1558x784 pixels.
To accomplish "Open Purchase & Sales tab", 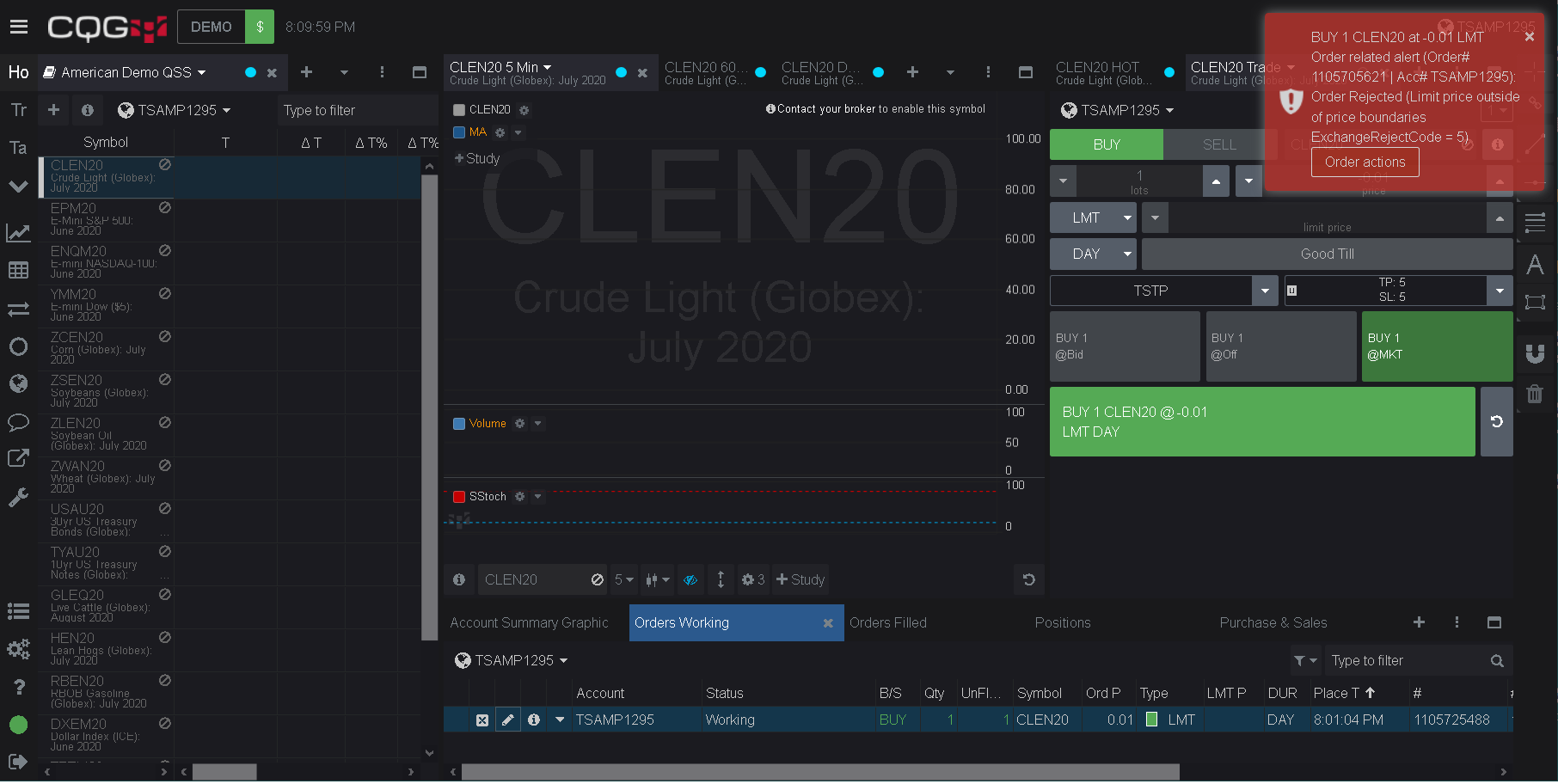I will 1273,622.
